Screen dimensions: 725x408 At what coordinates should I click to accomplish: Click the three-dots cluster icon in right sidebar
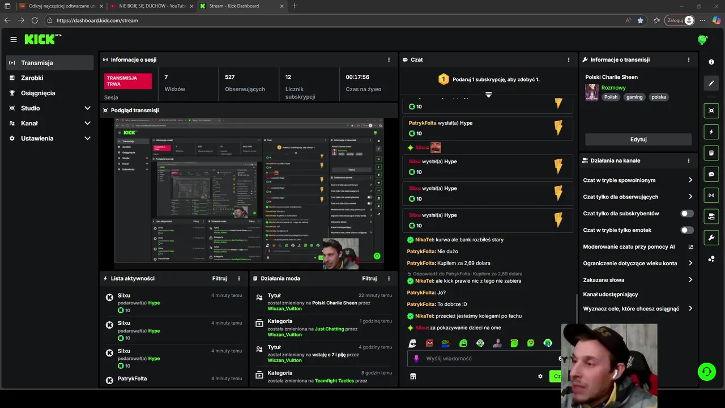point(711,259)
